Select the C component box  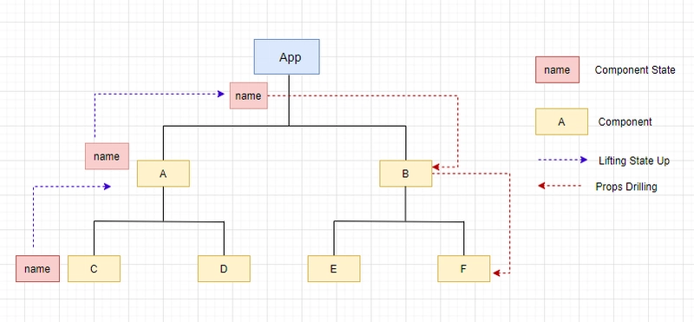[x=94, y=268]
